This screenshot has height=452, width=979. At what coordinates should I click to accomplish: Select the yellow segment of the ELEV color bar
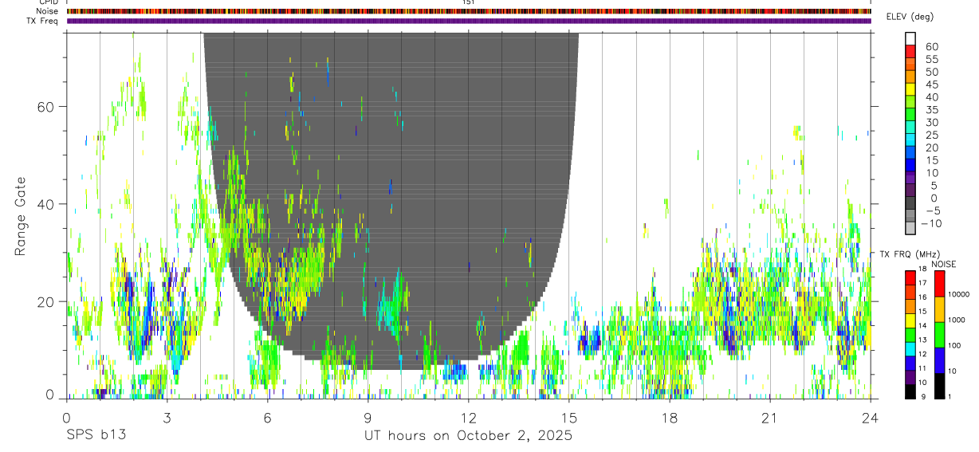coord(910,88)
